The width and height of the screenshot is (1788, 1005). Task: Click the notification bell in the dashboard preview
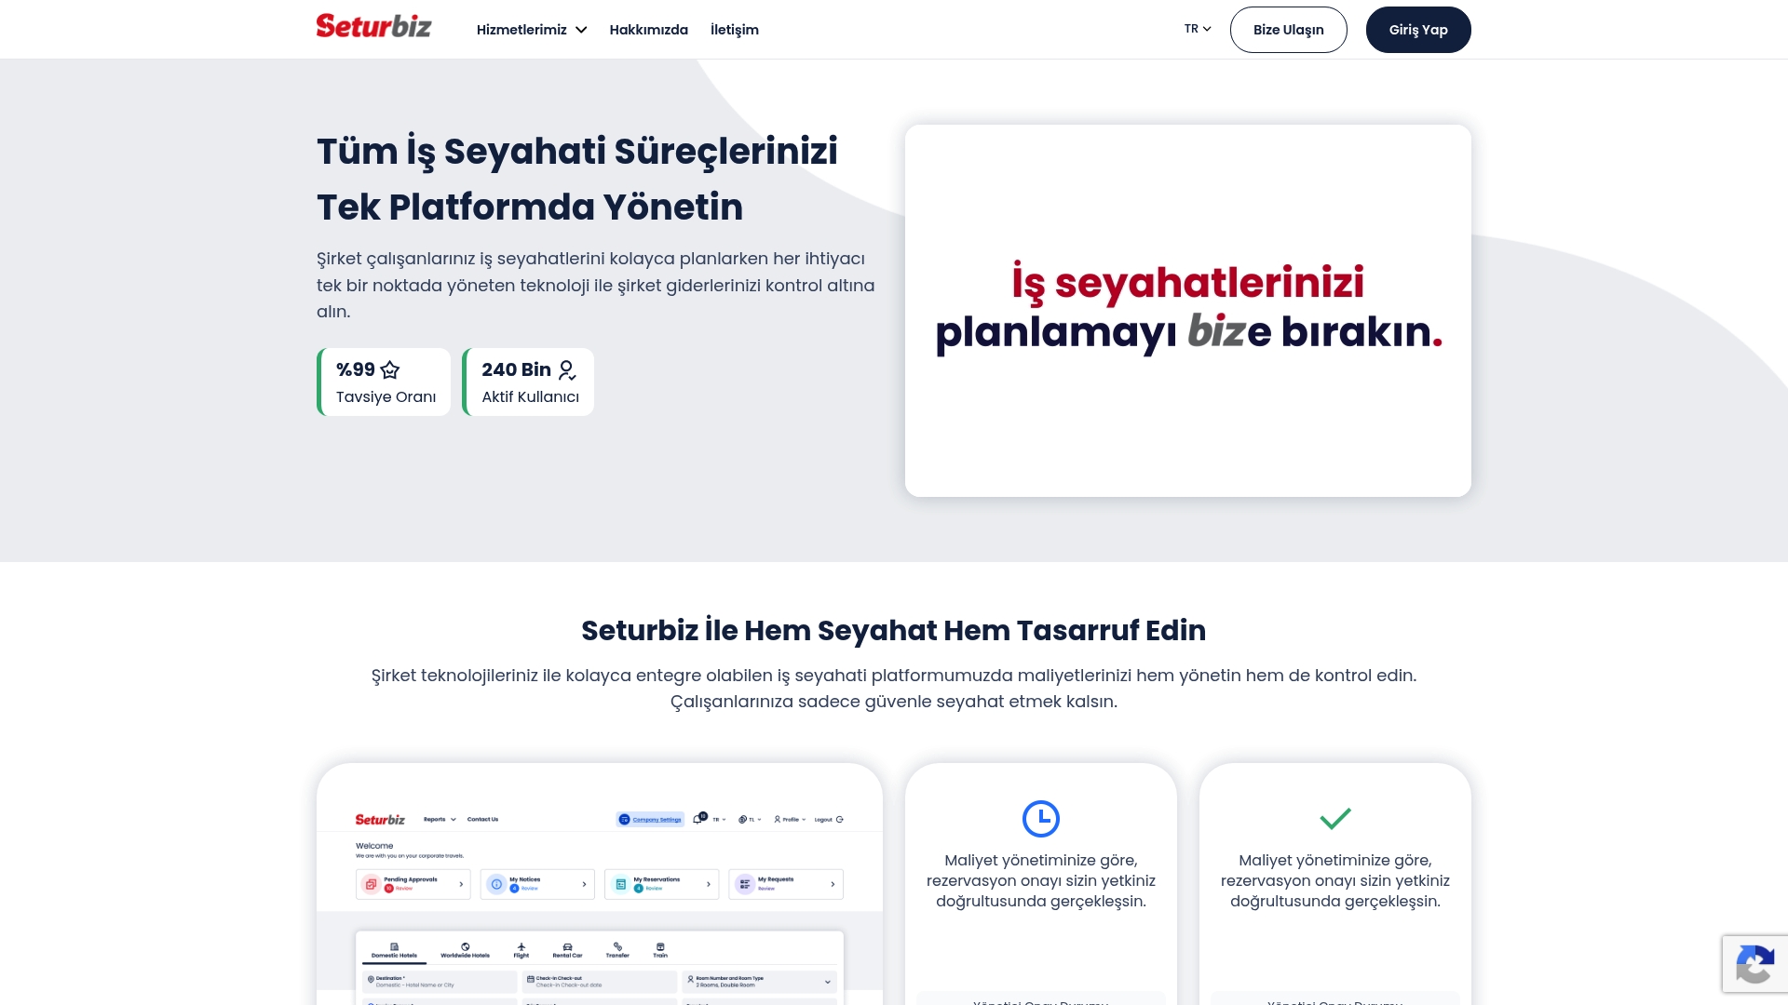699,819
